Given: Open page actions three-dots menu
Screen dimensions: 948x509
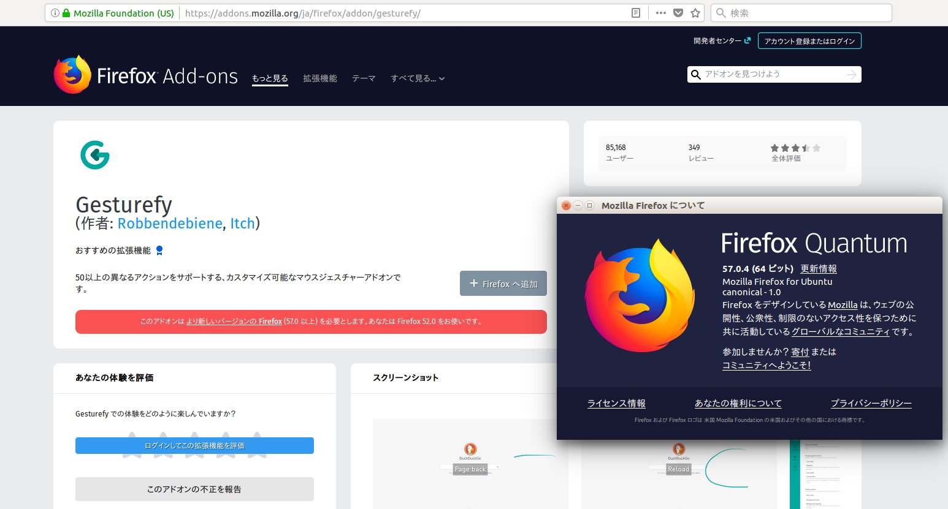Looking at the screenshot, I should click(660, 13).
